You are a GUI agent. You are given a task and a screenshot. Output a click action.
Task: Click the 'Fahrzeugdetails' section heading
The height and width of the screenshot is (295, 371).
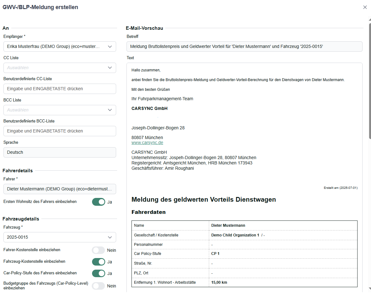pyautogui.click(x=21, y=219)
